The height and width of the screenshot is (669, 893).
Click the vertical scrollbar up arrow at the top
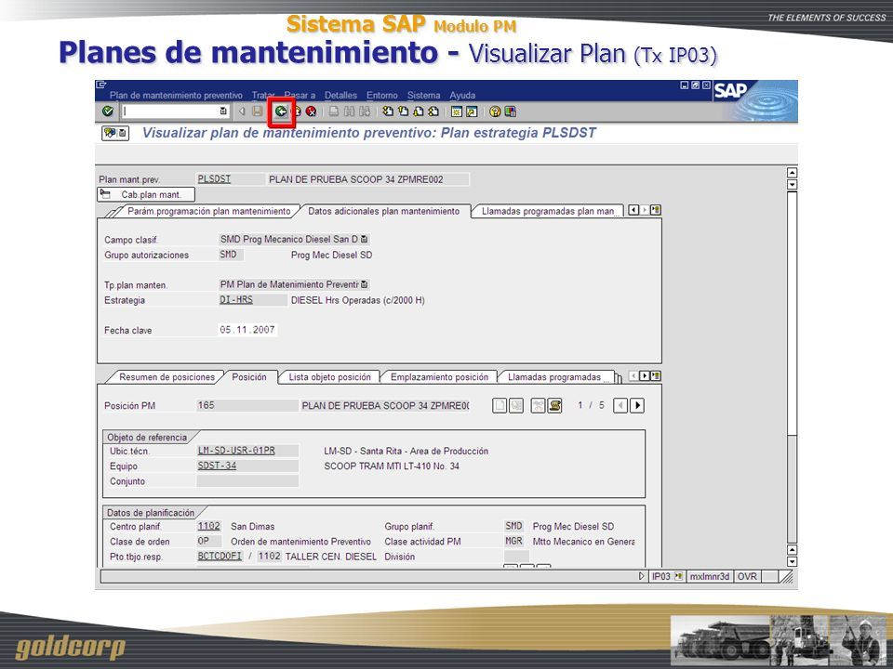pyautogui.click(x=792, y=173)
